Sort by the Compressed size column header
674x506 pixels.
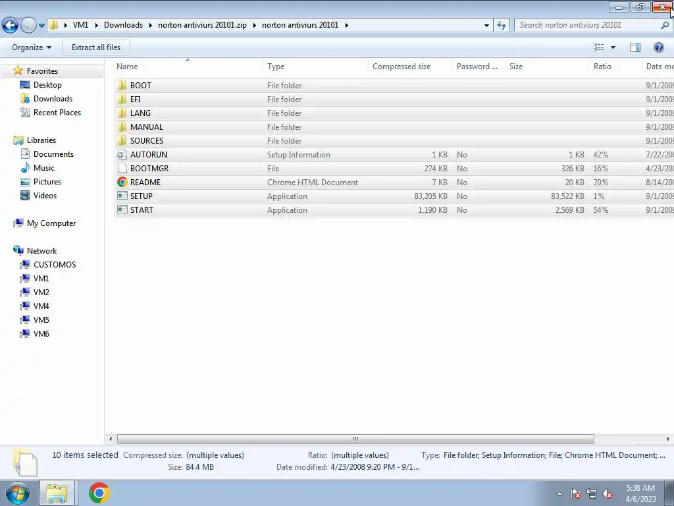pyautogui.click(x=411, y=67)
